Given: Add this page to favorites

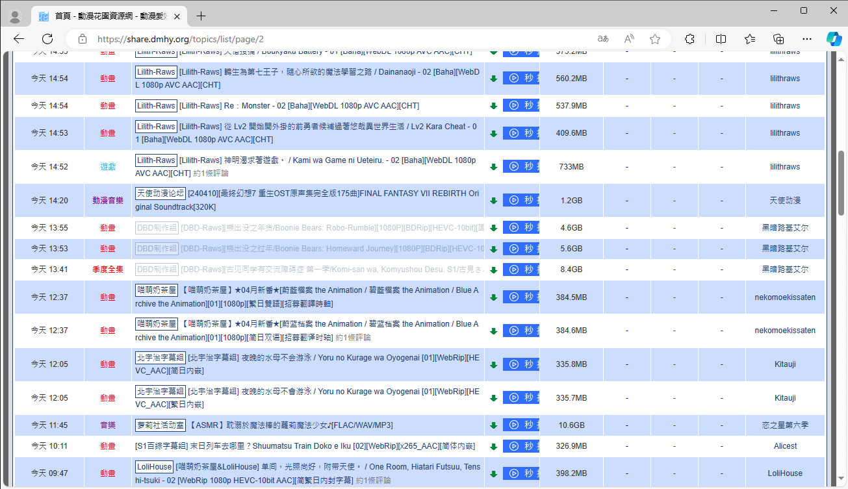Looking at the screenshot, I should (x=655, y=39).
